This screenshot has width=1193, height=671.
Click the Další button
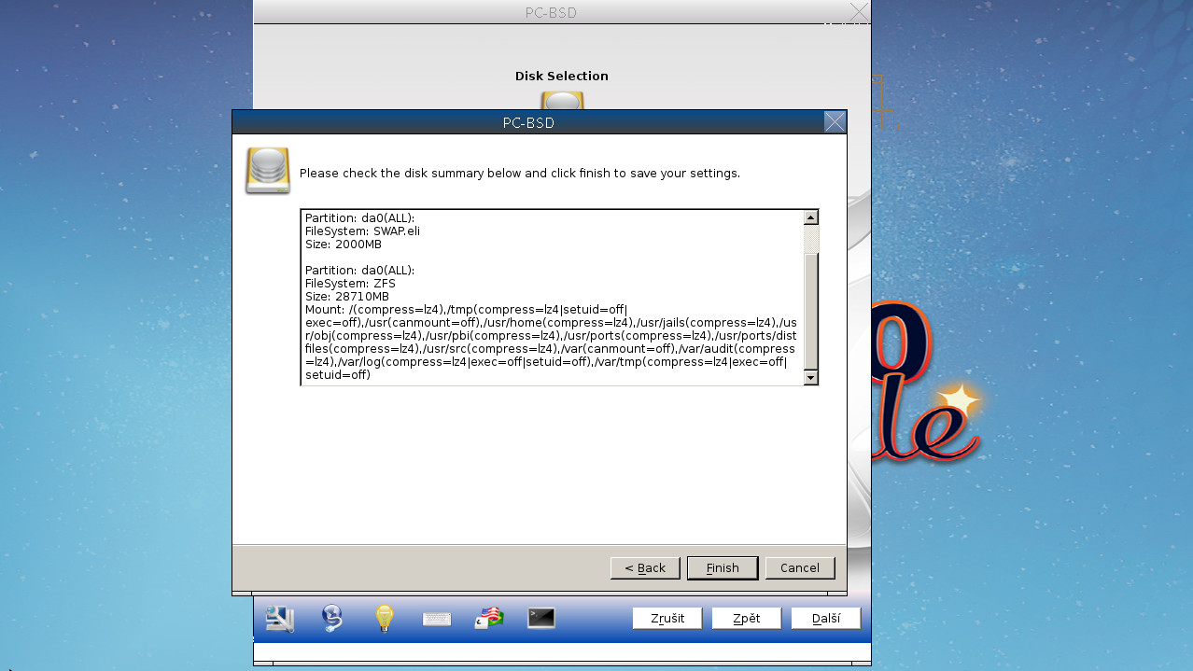(825, 618)
